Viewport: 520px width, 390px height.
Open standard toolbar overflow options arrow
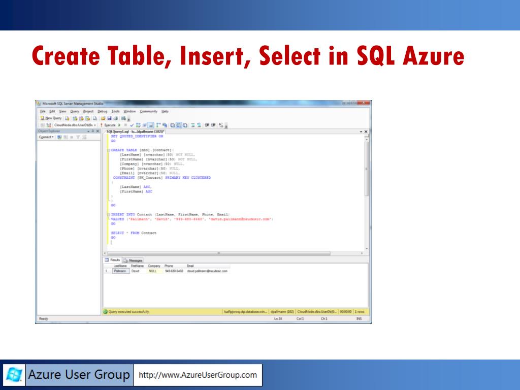tap(128, 119)
